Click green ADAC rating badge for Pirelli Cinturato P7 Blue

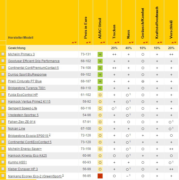click(x=100, y=81)
